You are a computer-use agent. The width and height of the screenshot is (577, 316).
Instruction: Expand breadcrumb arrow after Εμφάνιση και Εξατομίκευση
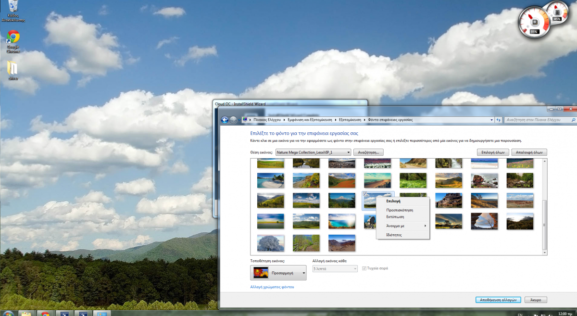[336, 120]
